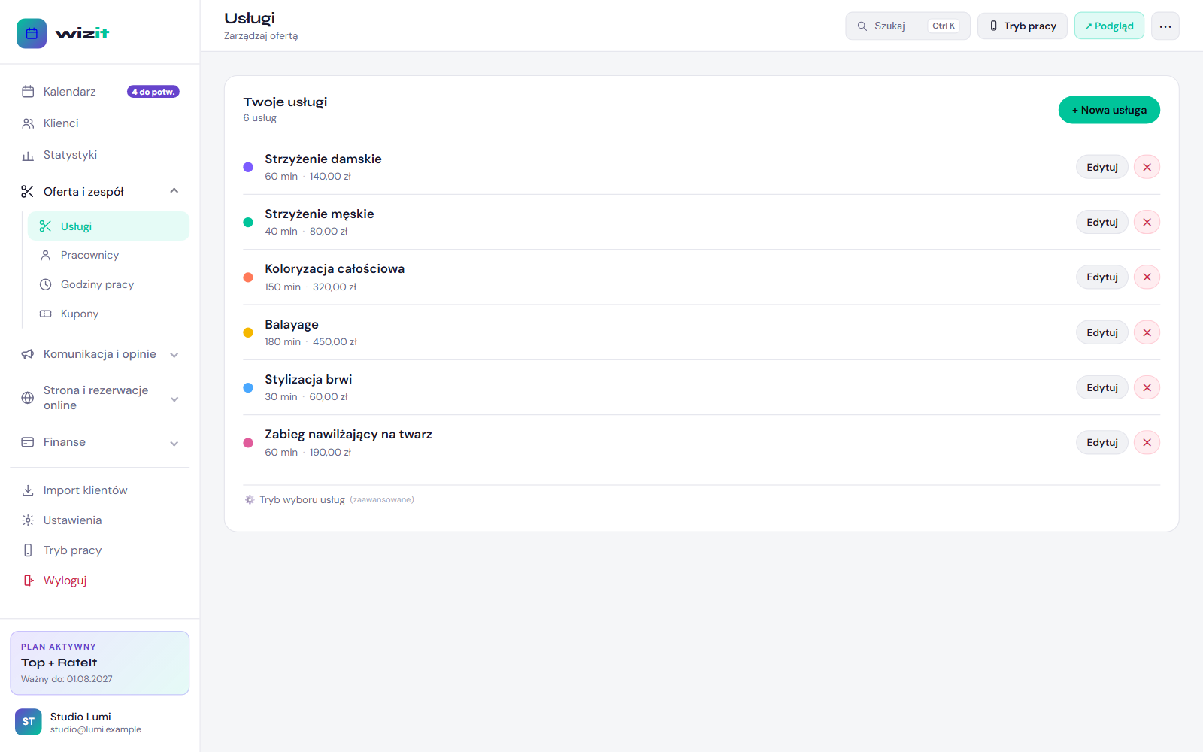Image resolution: width=1203 pixels, height=752 pixels.
Task: Click Tryb pracy in the sidebar
Action: pos(99,550)
